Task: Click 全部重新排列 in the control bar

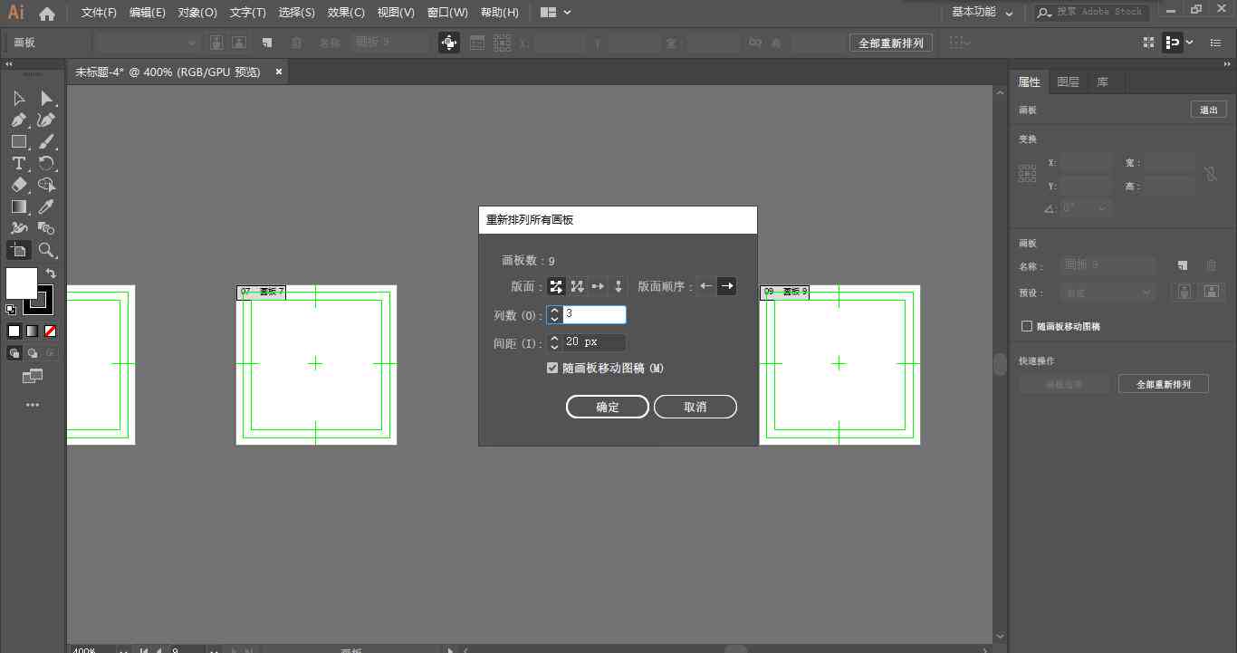Action: 891,43
